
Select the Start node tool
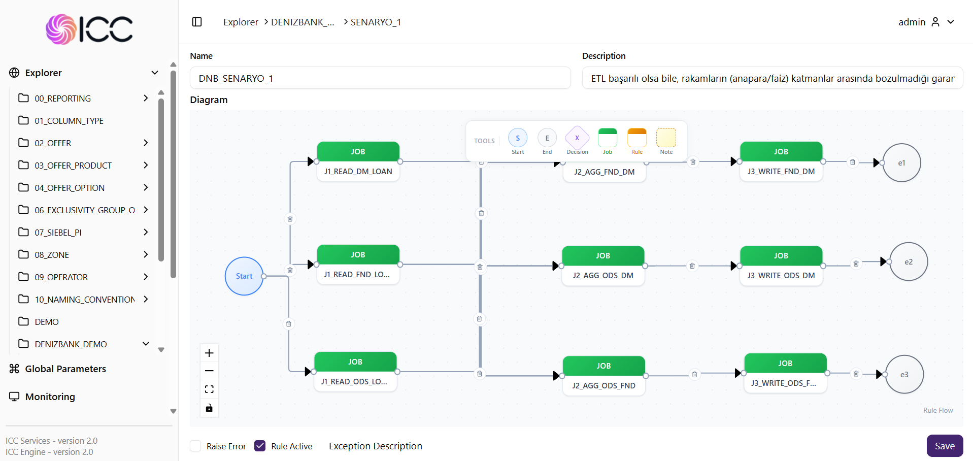tap(517, 138)
